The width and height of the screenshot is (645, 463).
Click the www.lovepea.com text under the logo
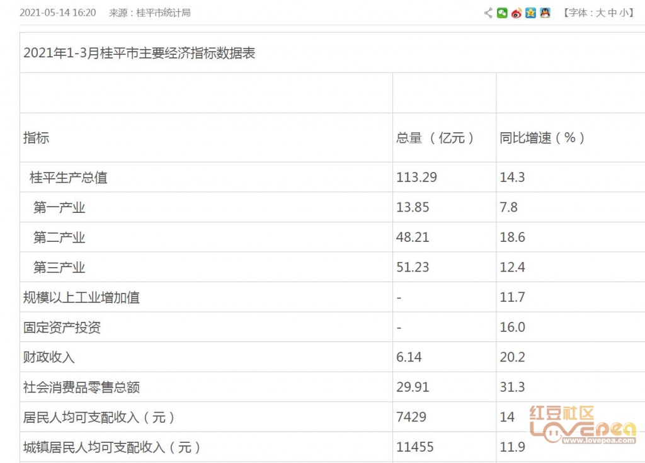pos(598,440)
